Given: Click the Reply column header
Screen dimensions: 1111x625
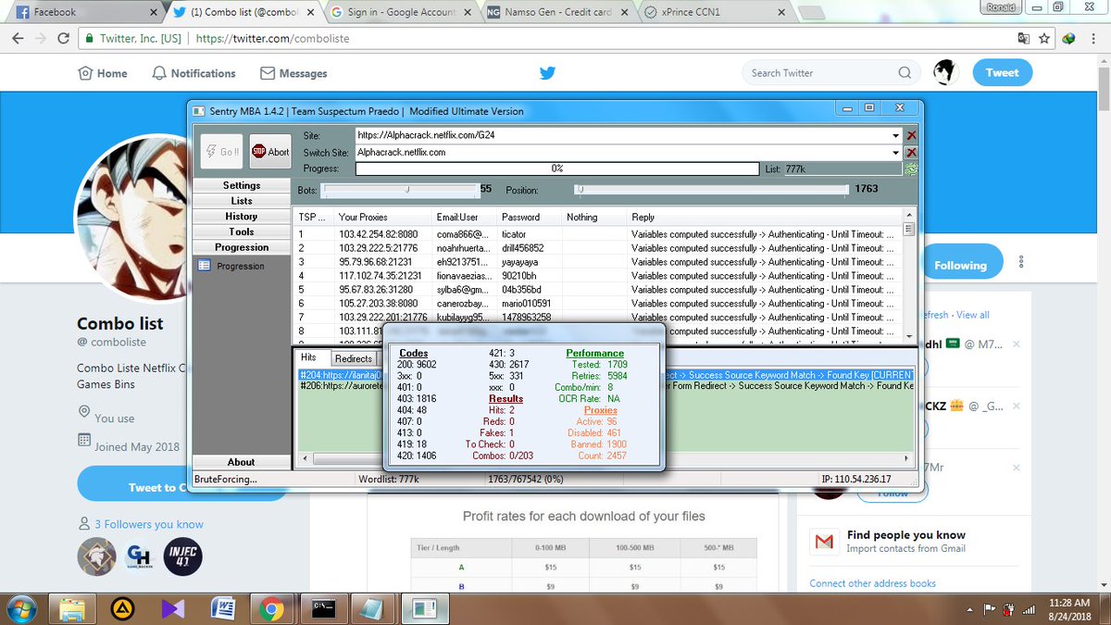Looking at the screenshot, I should point(765,217).
